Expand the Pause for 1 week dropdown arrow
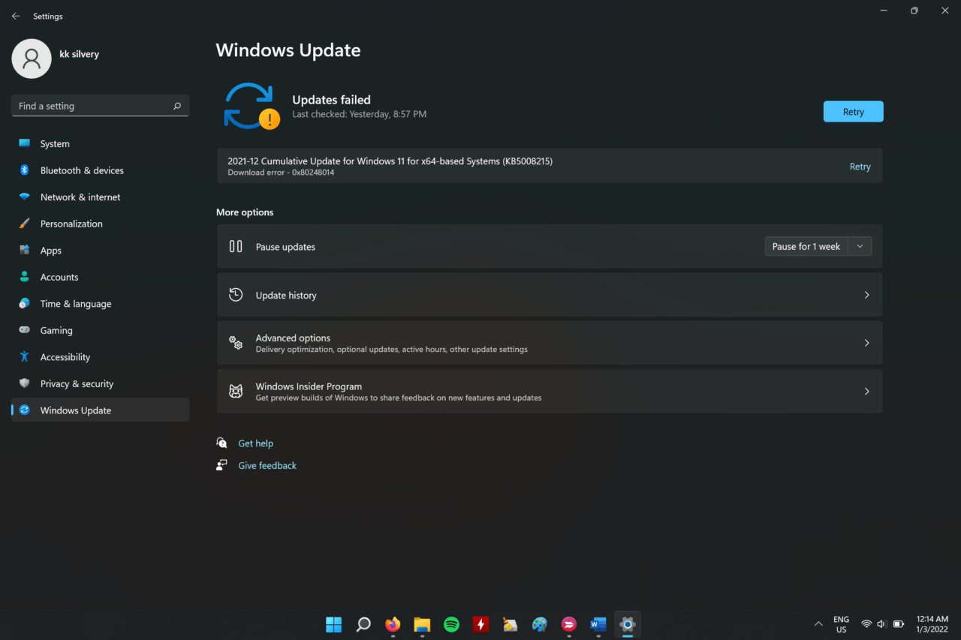Screen dimensions: 961x640 coord(860,246)
